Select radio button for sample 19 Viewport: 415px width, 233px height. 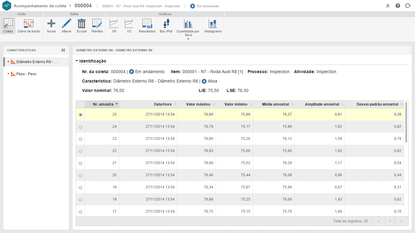(x=80, y=187)
